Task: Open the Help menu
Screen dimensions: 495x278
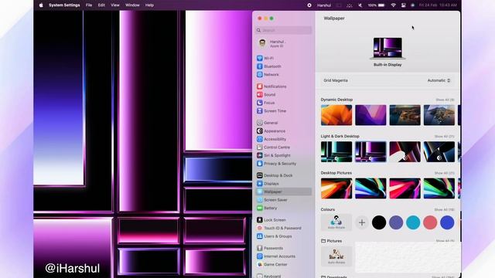Action: (149, 5)
